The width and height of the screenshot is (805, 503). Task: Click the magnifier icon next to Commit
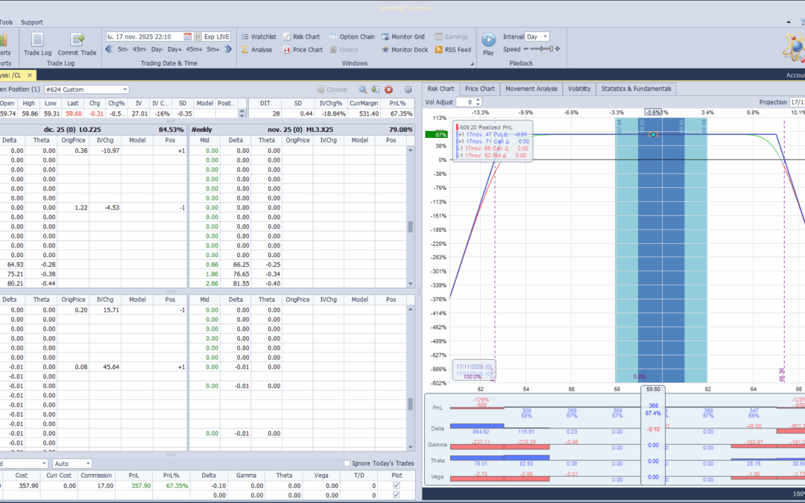point(362,89)
